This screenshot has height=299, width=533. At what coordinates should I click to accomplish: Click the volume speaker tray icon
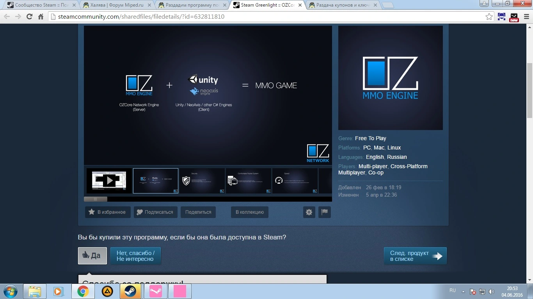(491, 292)
